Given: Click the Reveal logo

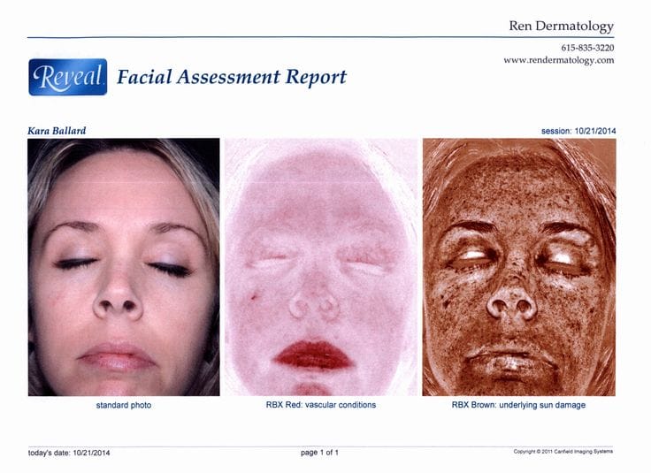Looking at the screenshot, I should point(67,77).
